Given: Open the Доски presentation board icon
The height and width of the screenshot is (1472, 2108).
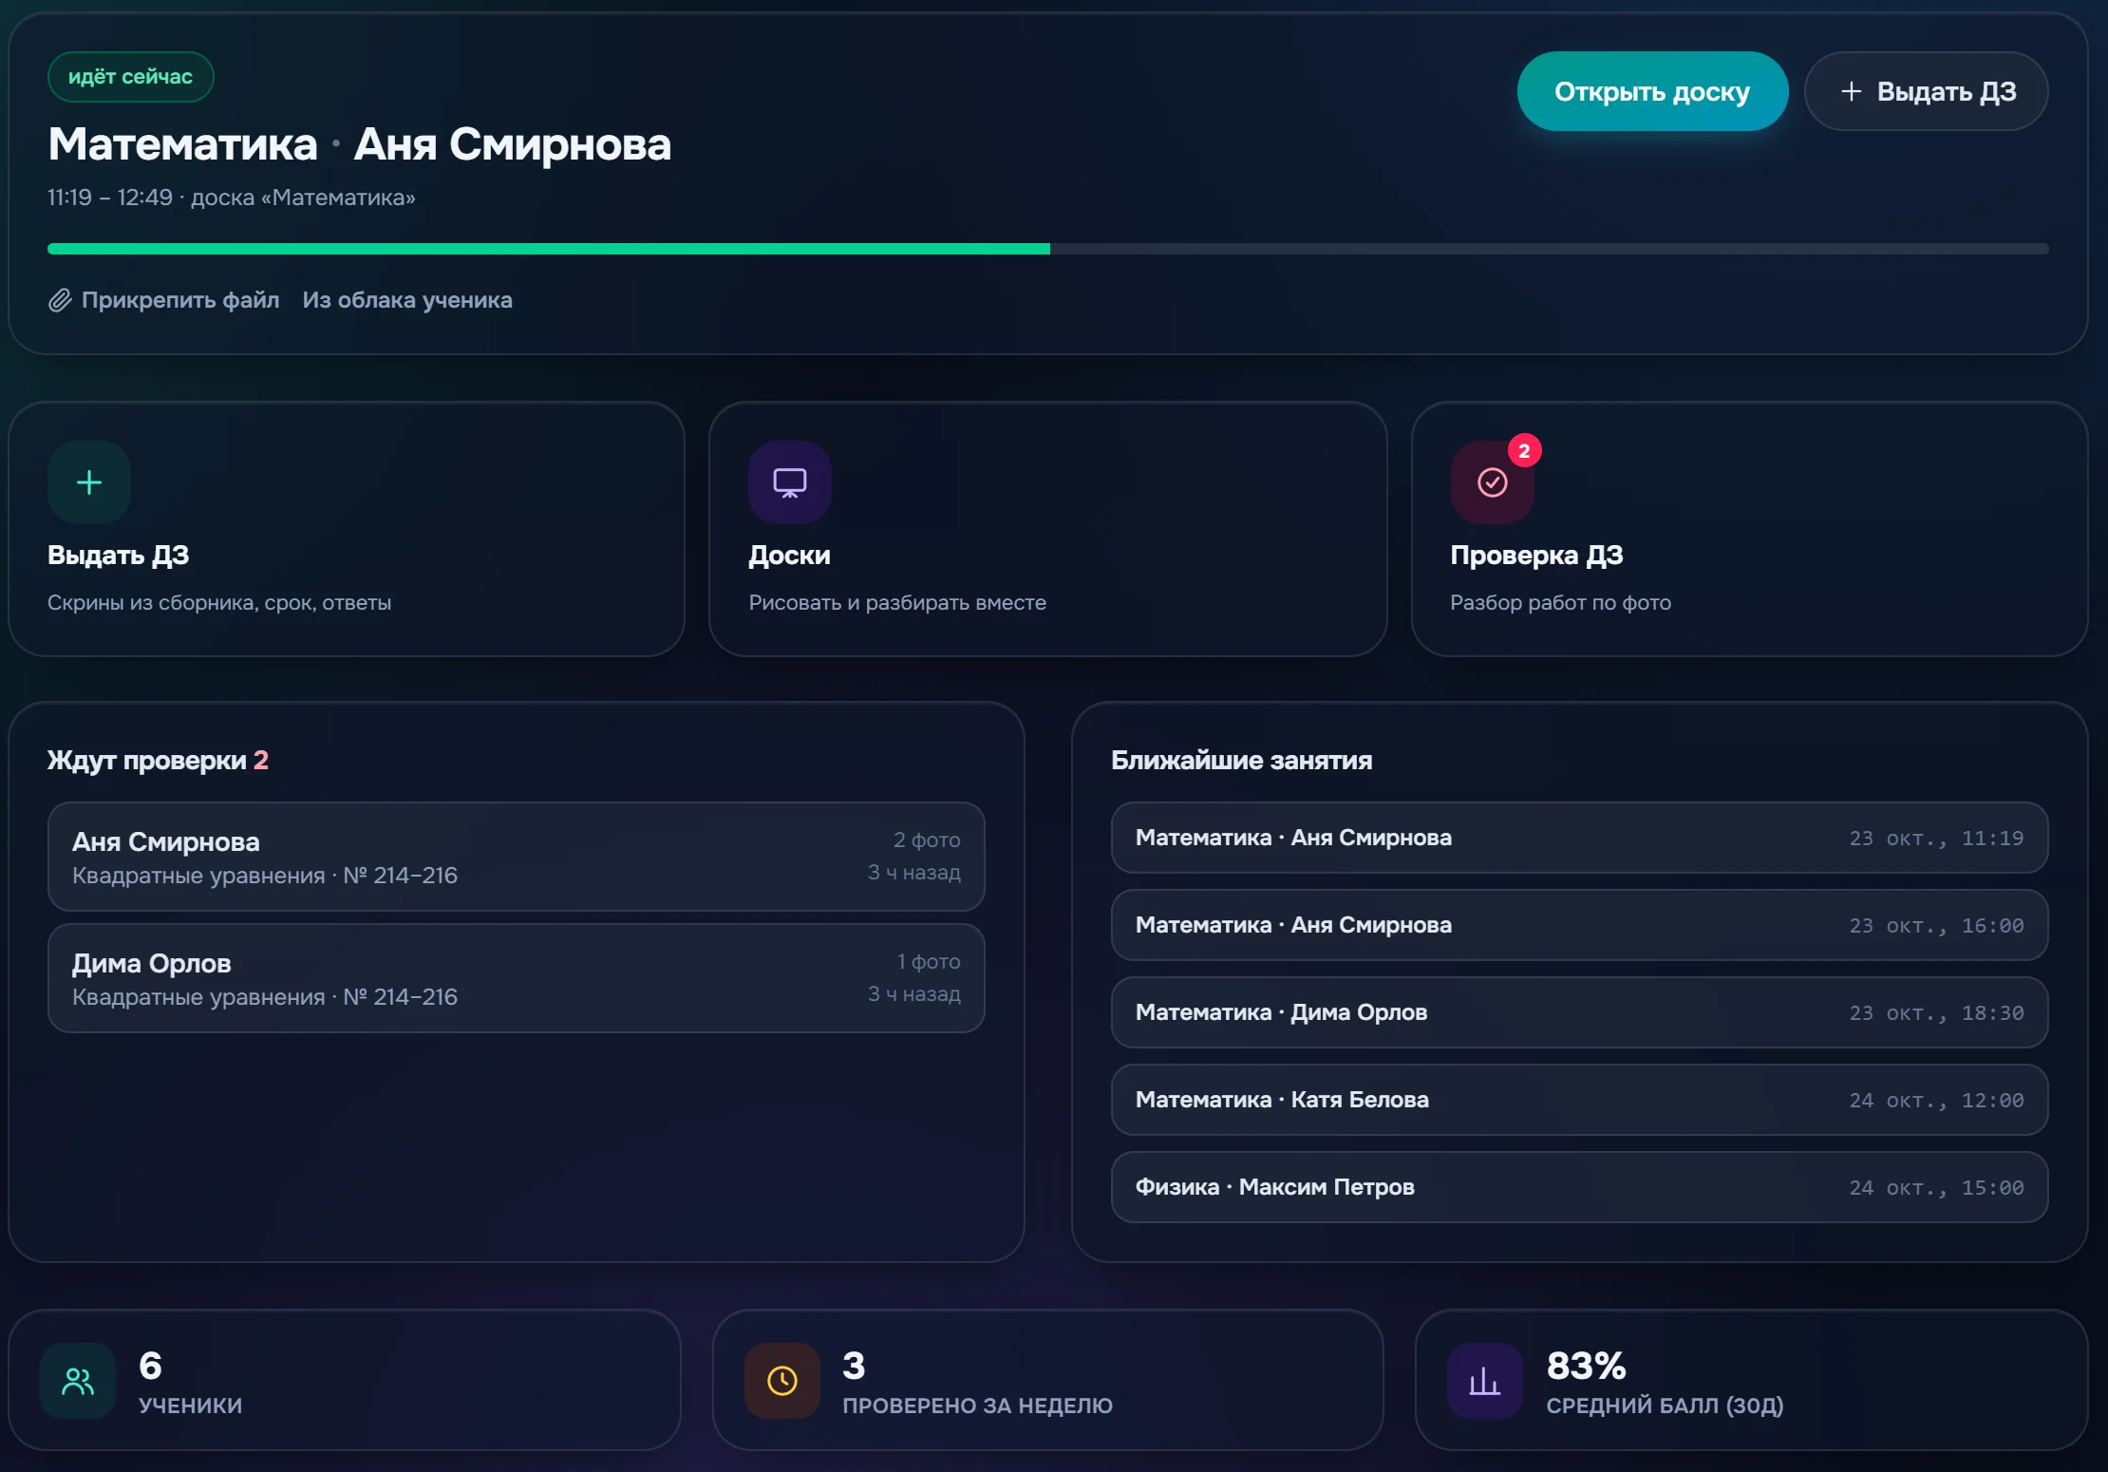Looking at the screenshot, I should (790, 482).
